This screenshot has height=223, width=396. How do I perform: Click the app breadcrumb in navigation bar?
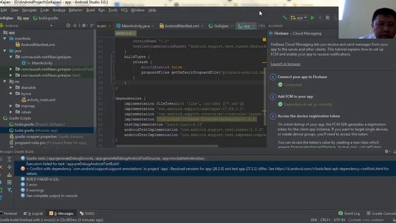(x=24, y=18)
